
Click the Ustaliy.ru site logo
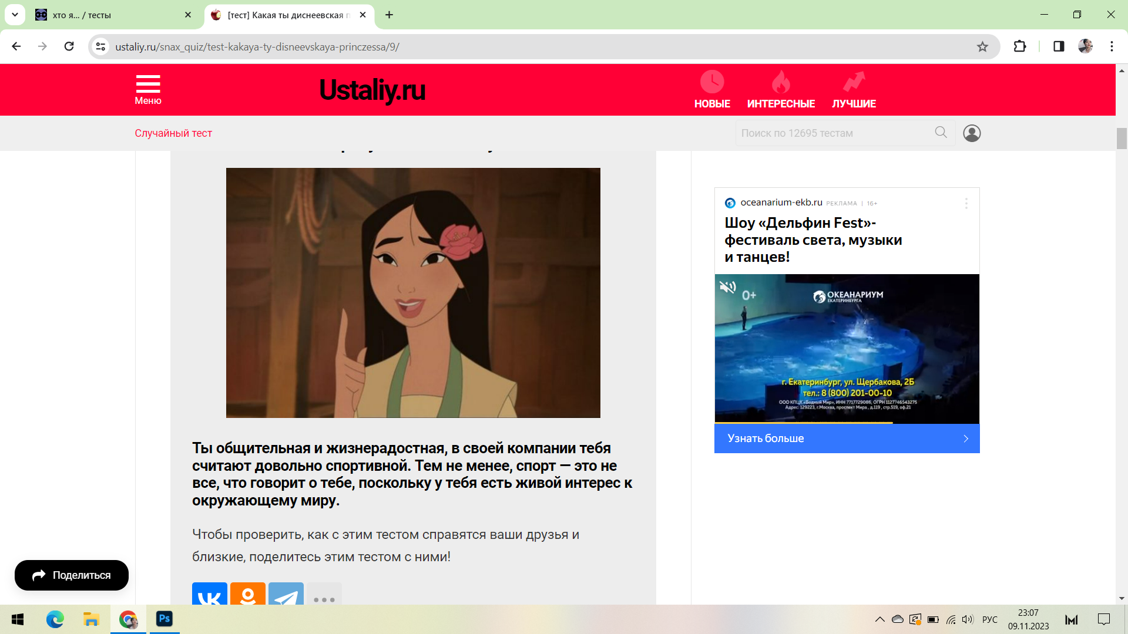pyautogui.click(x=372, y=90)
